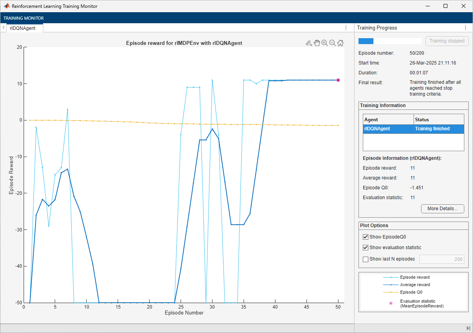This screenshot has height=333, width=473.
Task: Click the document tab list handle icon
Action: point(3,28)
